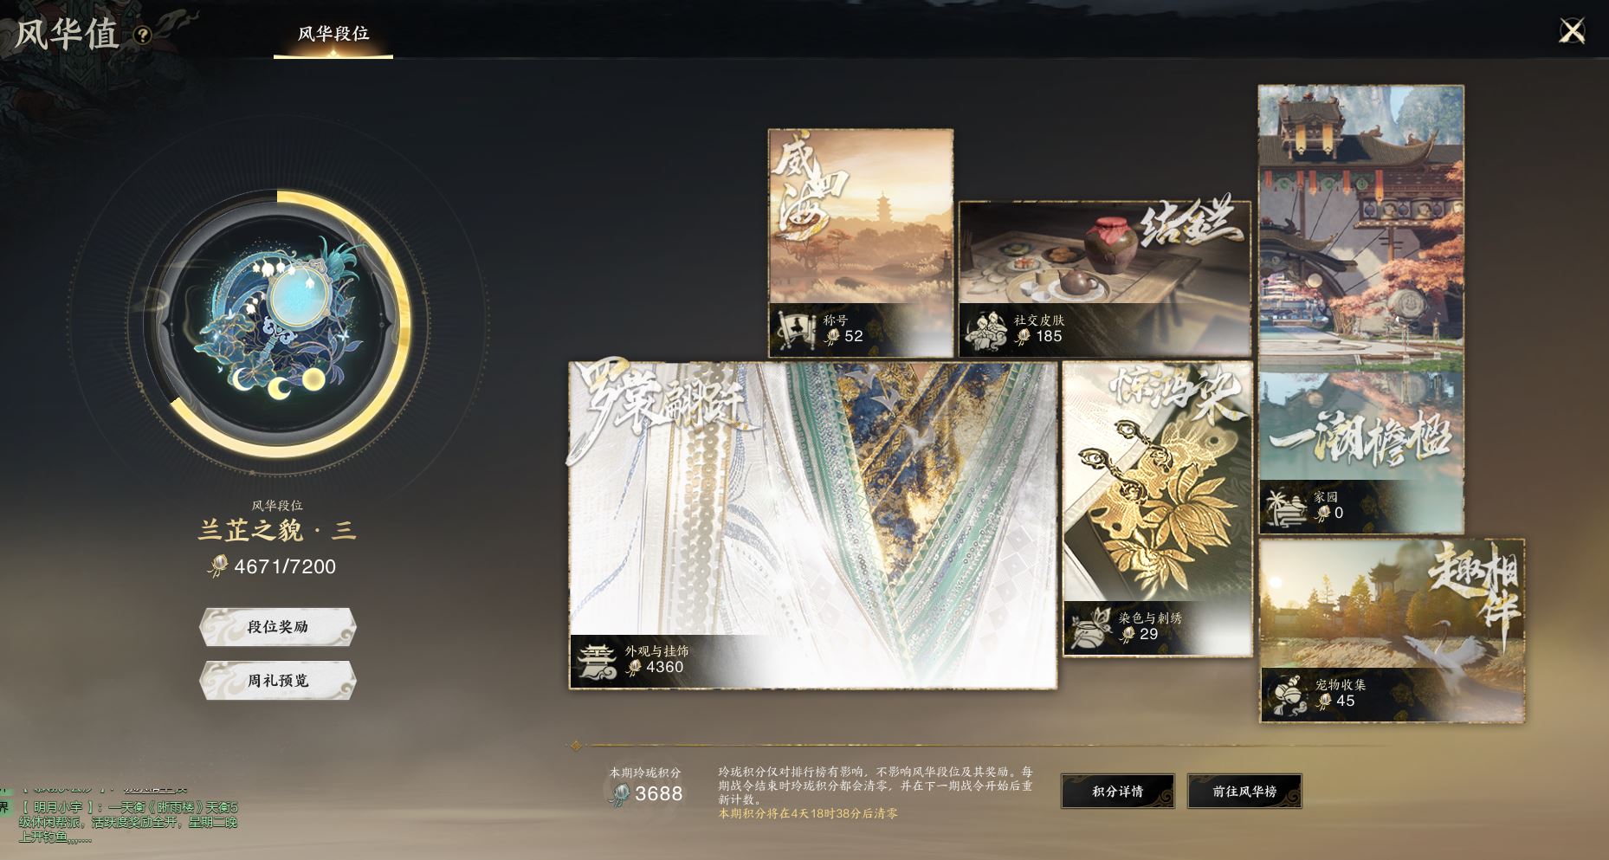Open the 罗裳翩跹 appearance card

coord(812,525)
